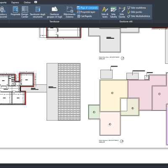Launch Design Center from the ribbon
Viewport: 168px width, 168px height.
pos(25,12)
